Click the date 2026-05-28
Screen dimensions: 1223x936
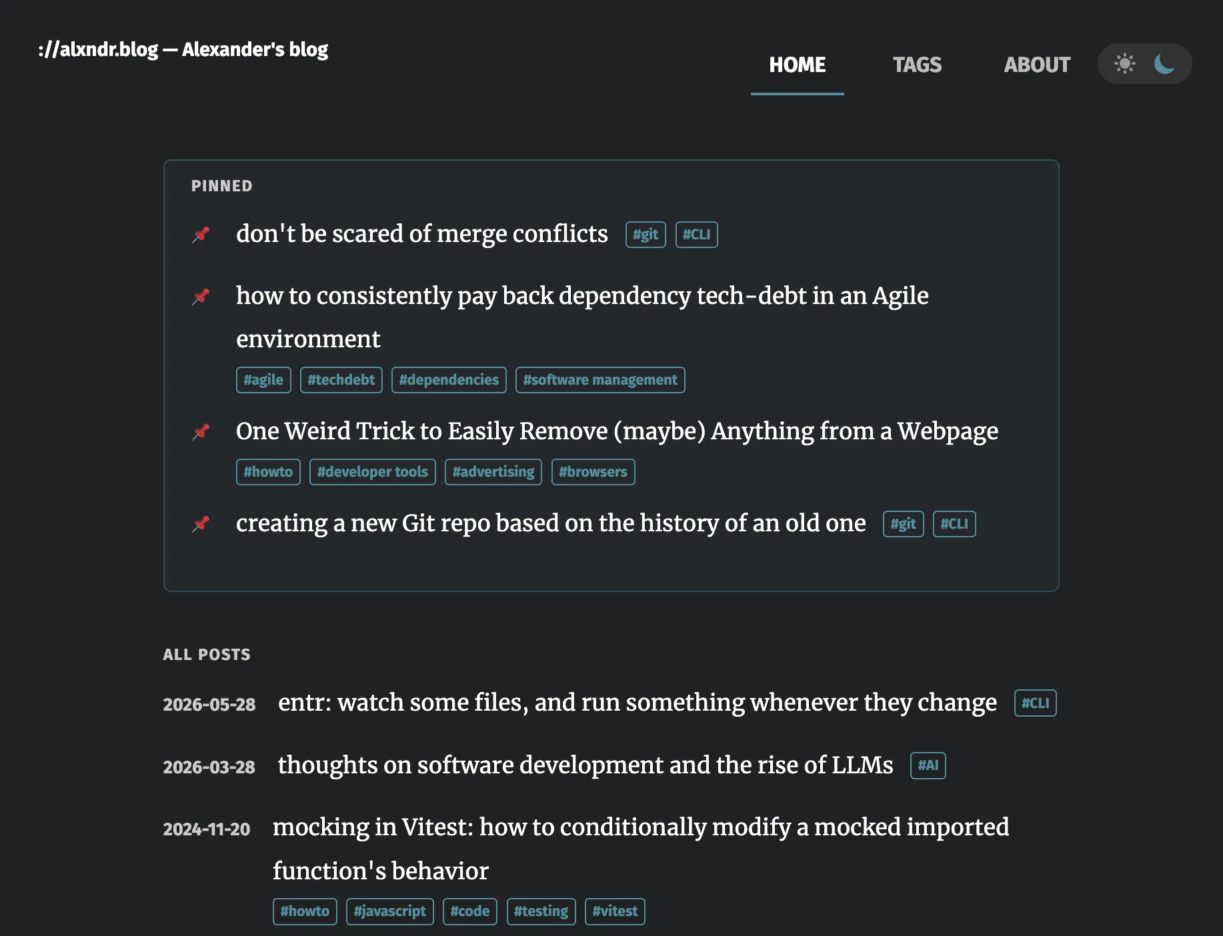(x=209, y=705)
